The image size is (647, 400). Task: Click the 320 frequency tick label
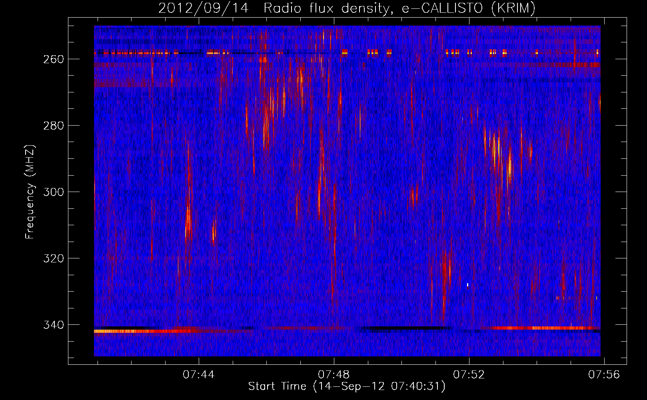[53, 258]
